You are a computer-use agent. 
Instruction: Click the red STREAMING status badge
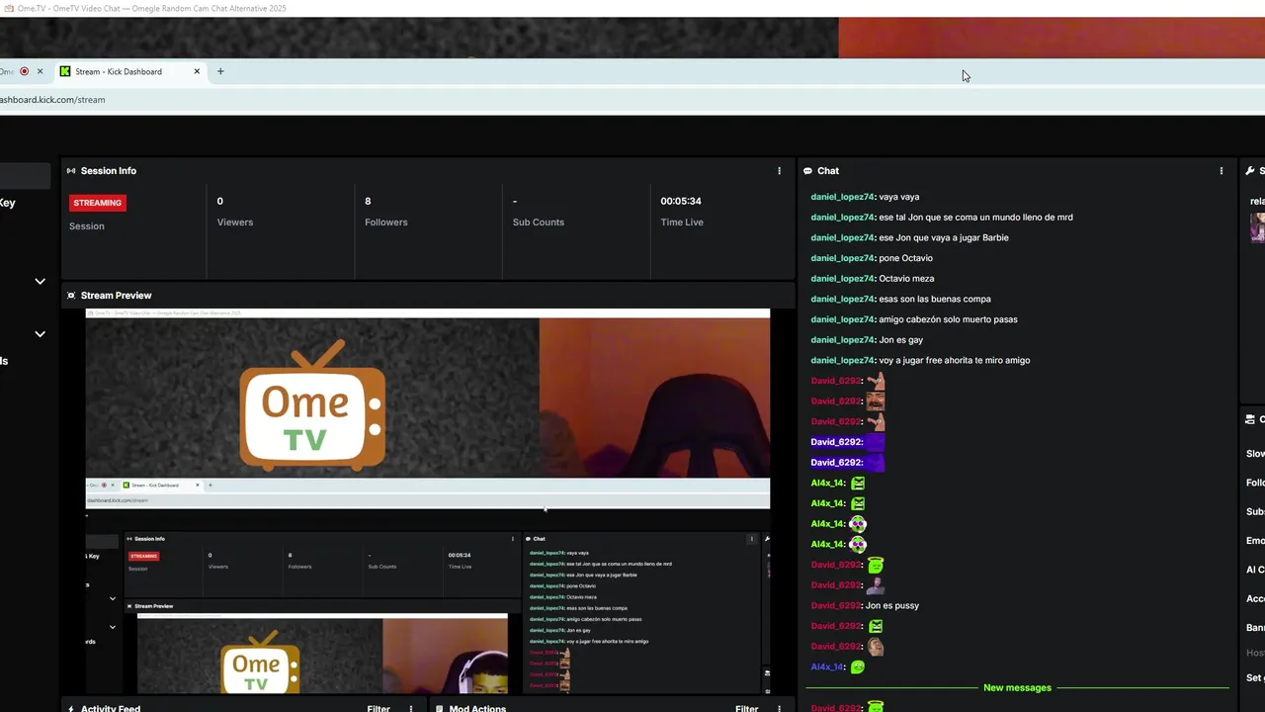click(98, 203)
